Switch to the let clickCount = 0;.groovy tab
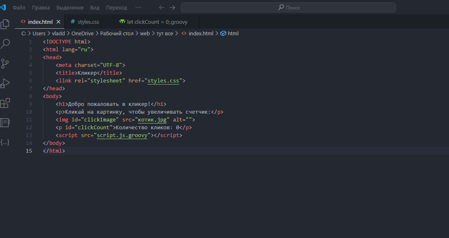The width and height of the screenshot is (449, 238). pyautogui.click(x=157, y=22)
